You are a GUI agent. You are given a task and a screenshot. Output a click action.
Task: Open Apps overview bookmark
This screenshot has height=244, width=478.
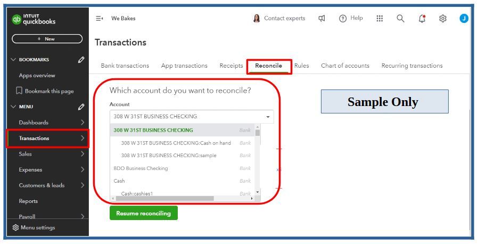37,75
